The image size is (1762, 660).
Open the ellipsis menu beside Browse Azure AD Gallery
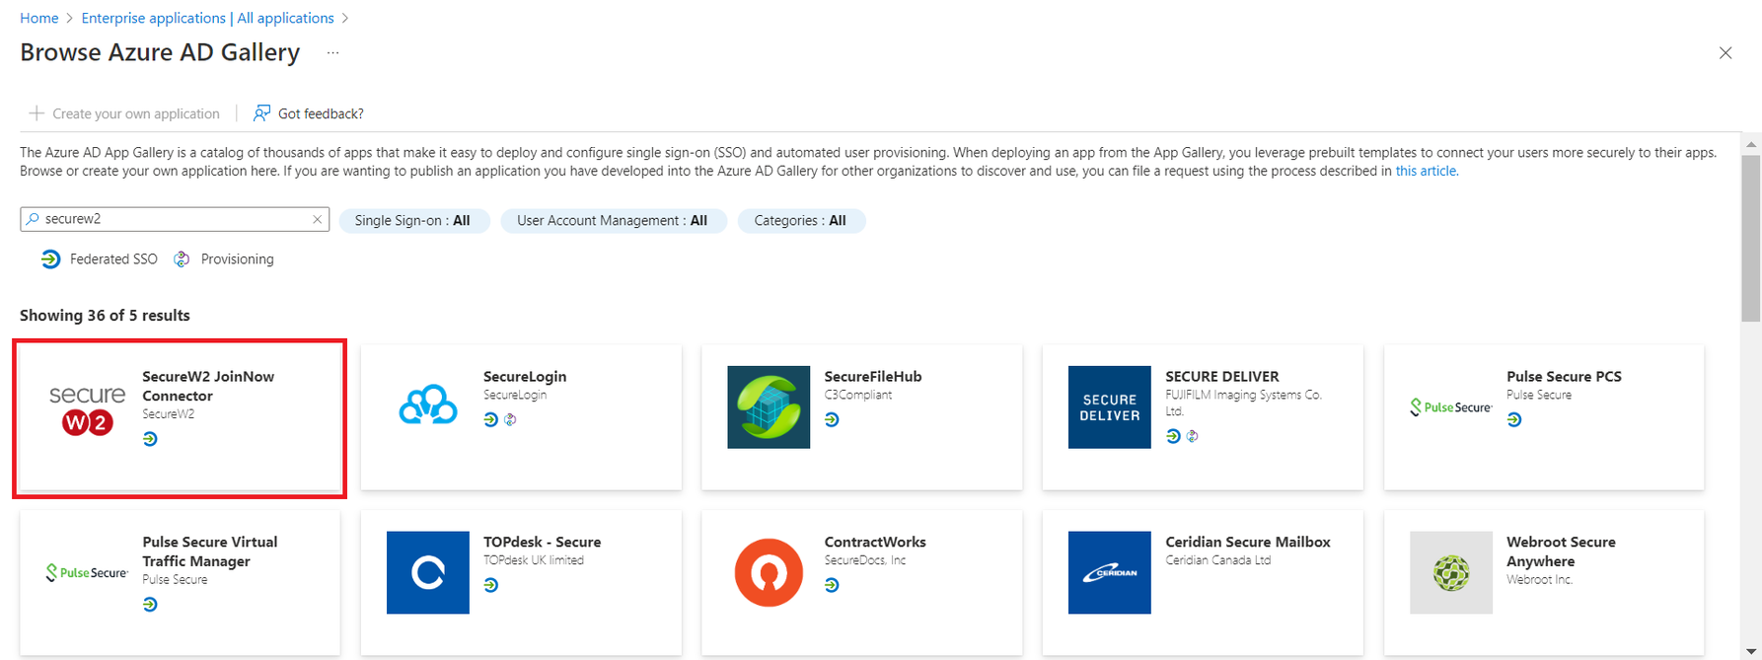pos(332,53)
